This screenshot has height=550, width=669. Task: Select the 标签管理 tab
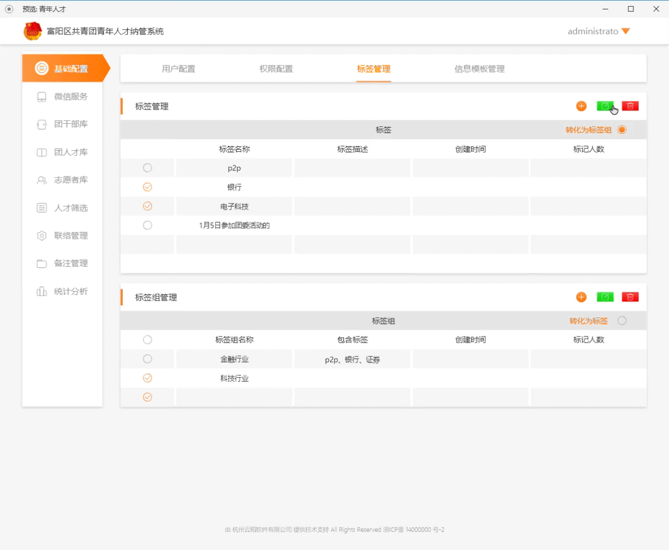click(x=374, y=69)
